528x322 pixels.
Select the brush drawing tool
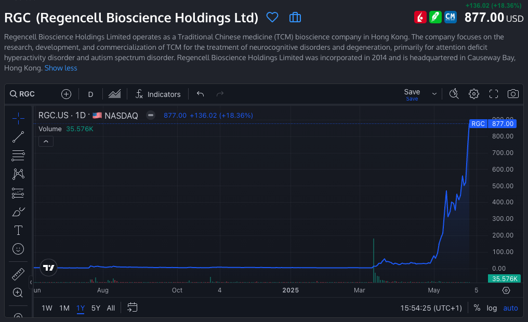[x=18, y=212]
